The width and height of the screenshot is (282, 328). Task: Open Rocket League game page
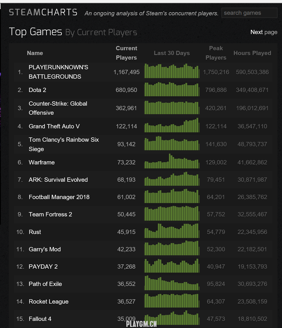(x=49, y=302)
